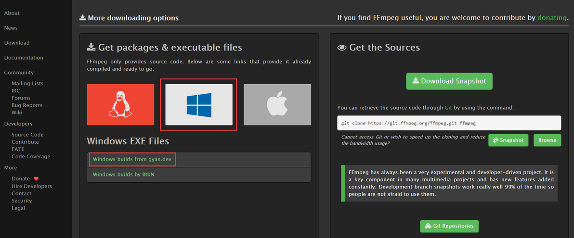Image resolution: width=574 pixels, height=238 pixels.
Task: Open Windows builds by BtbN link
Action: click(x=123, y=175)
